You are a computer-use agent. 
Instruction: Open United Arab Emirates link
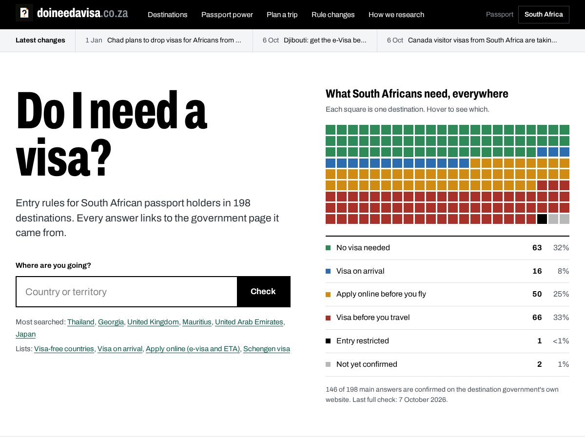click(249, 322)
